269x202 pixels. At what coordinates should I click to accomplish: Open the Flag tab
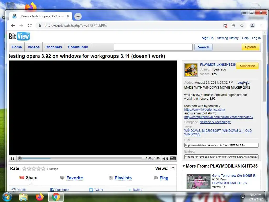coord(164,178)
